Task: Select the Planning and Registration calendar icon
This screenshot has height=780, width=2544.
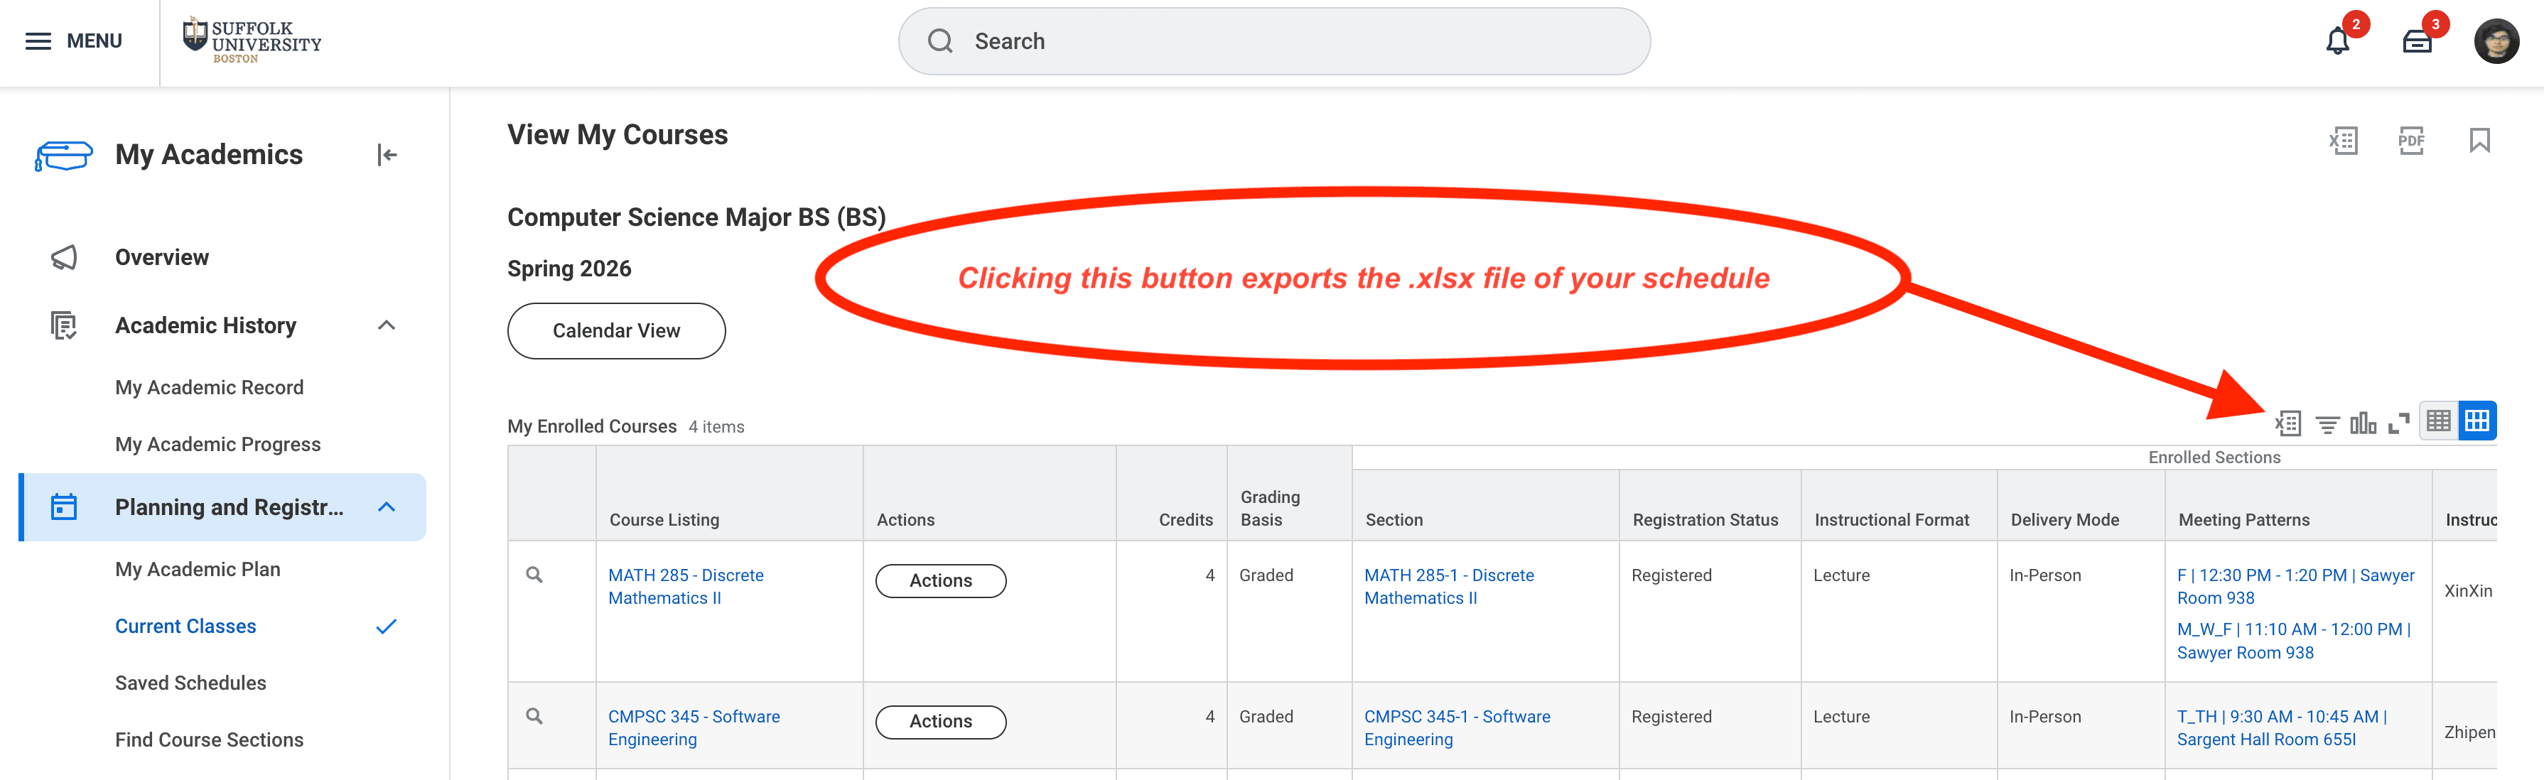Action: (x=63, y=506)
